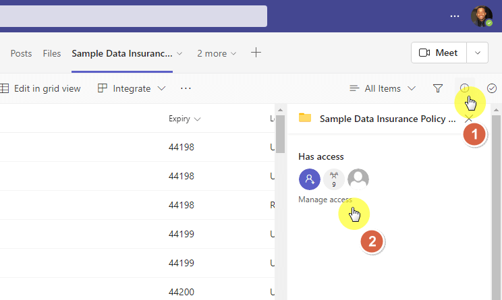
Task: Select the 44200 expiry cell
Action: [x=182, y=292]
